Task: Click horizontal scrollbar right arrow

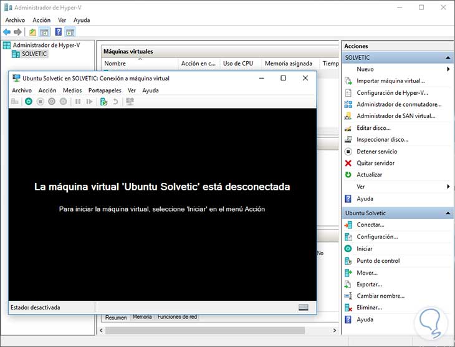Action: [x=335, y=330]
